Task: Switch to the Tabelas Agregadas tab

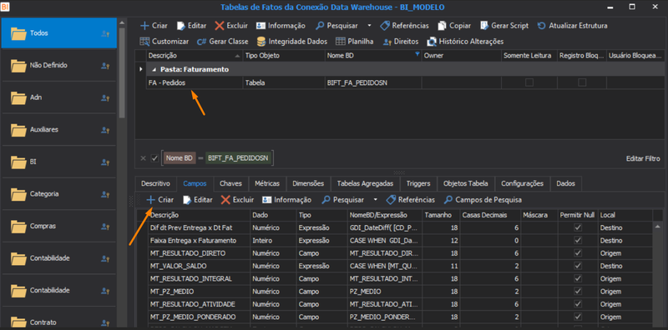Action: [365, 183]
